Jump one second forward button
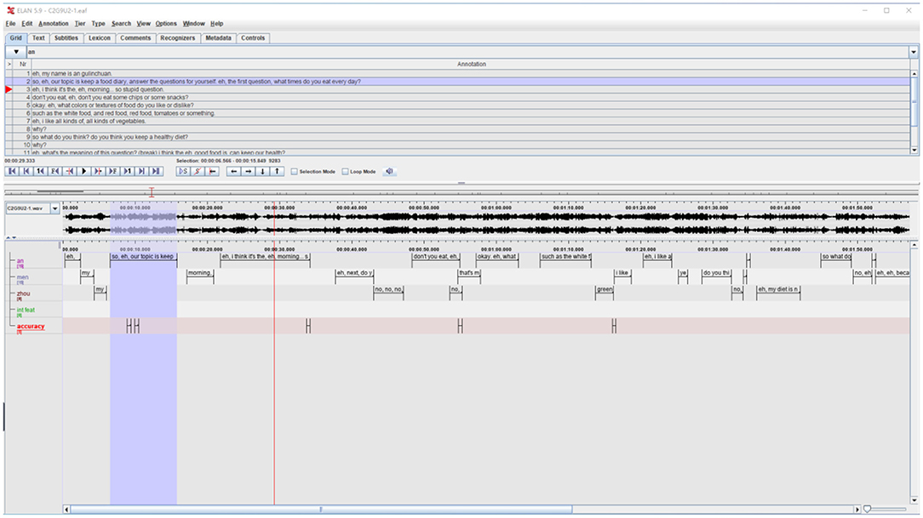Screen dimensions: 923x518 [127, 171]
